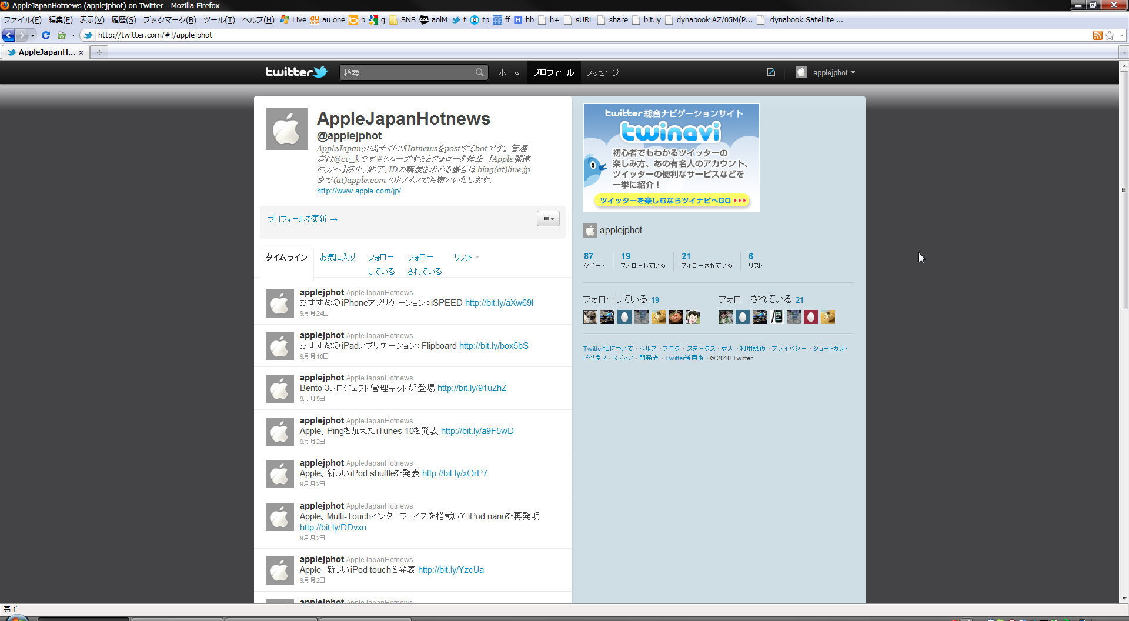Open the aolM bookmark
This screenshot has width=1129, height=621.
click(433, 19)
